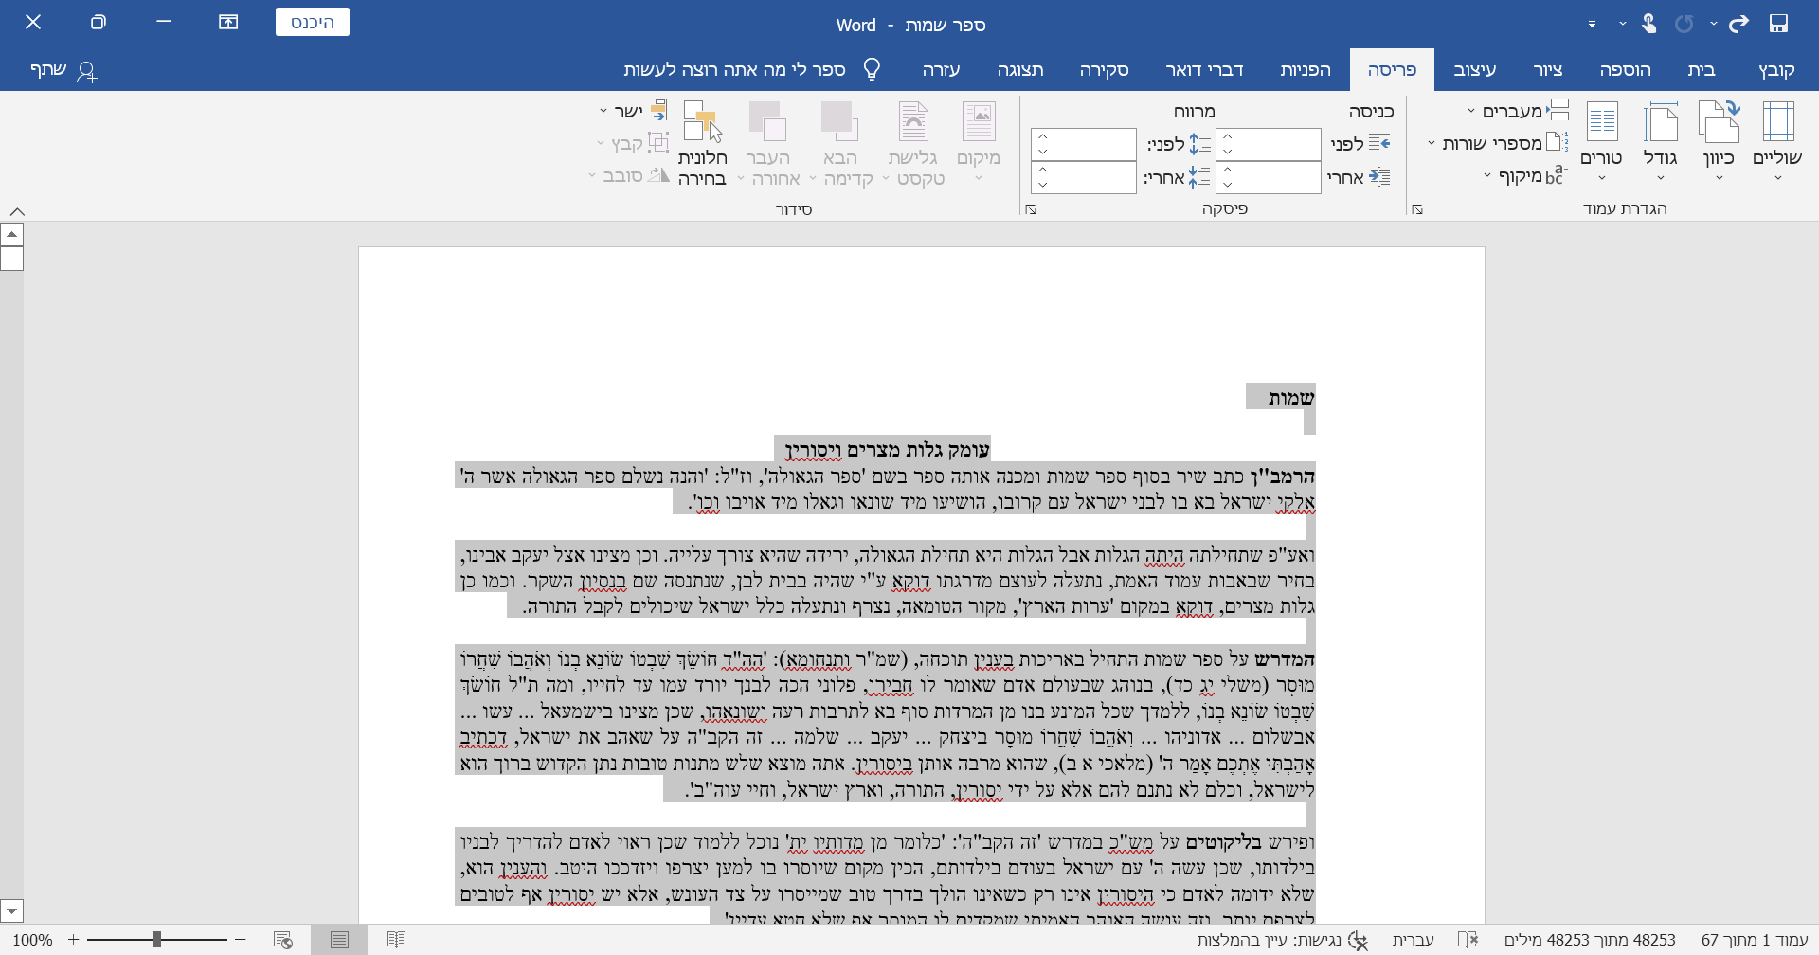
Task: Switch to Web Layout view
Action: pos(282,940)
